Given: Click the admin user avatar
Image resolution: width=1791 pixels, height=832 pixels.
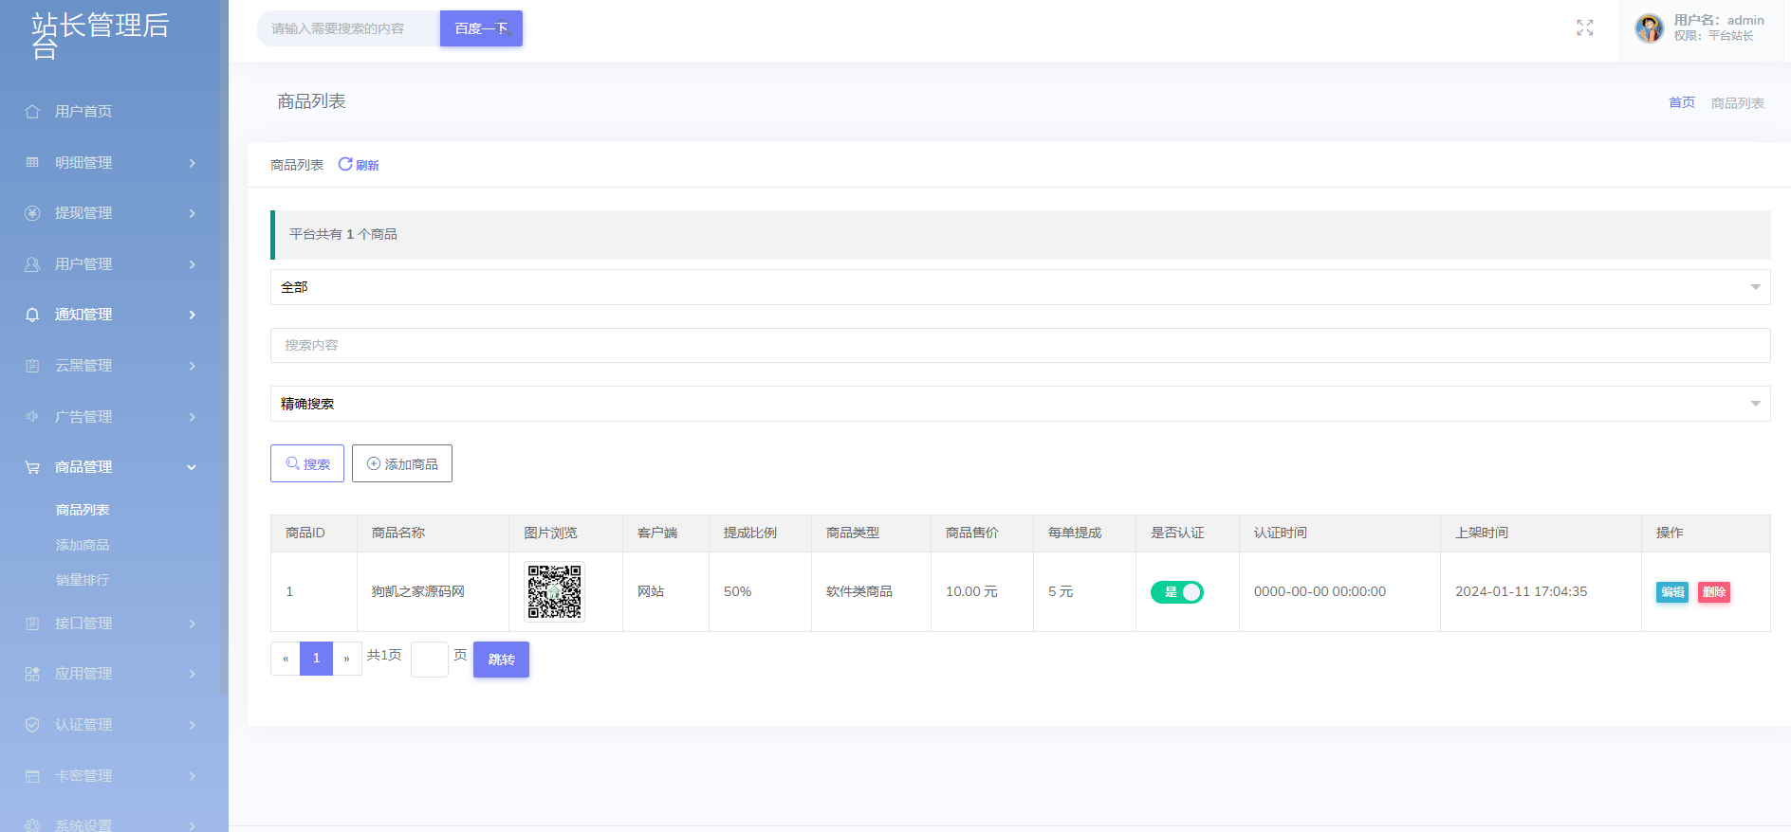Looking at the screenshot, I should 1649,28.
